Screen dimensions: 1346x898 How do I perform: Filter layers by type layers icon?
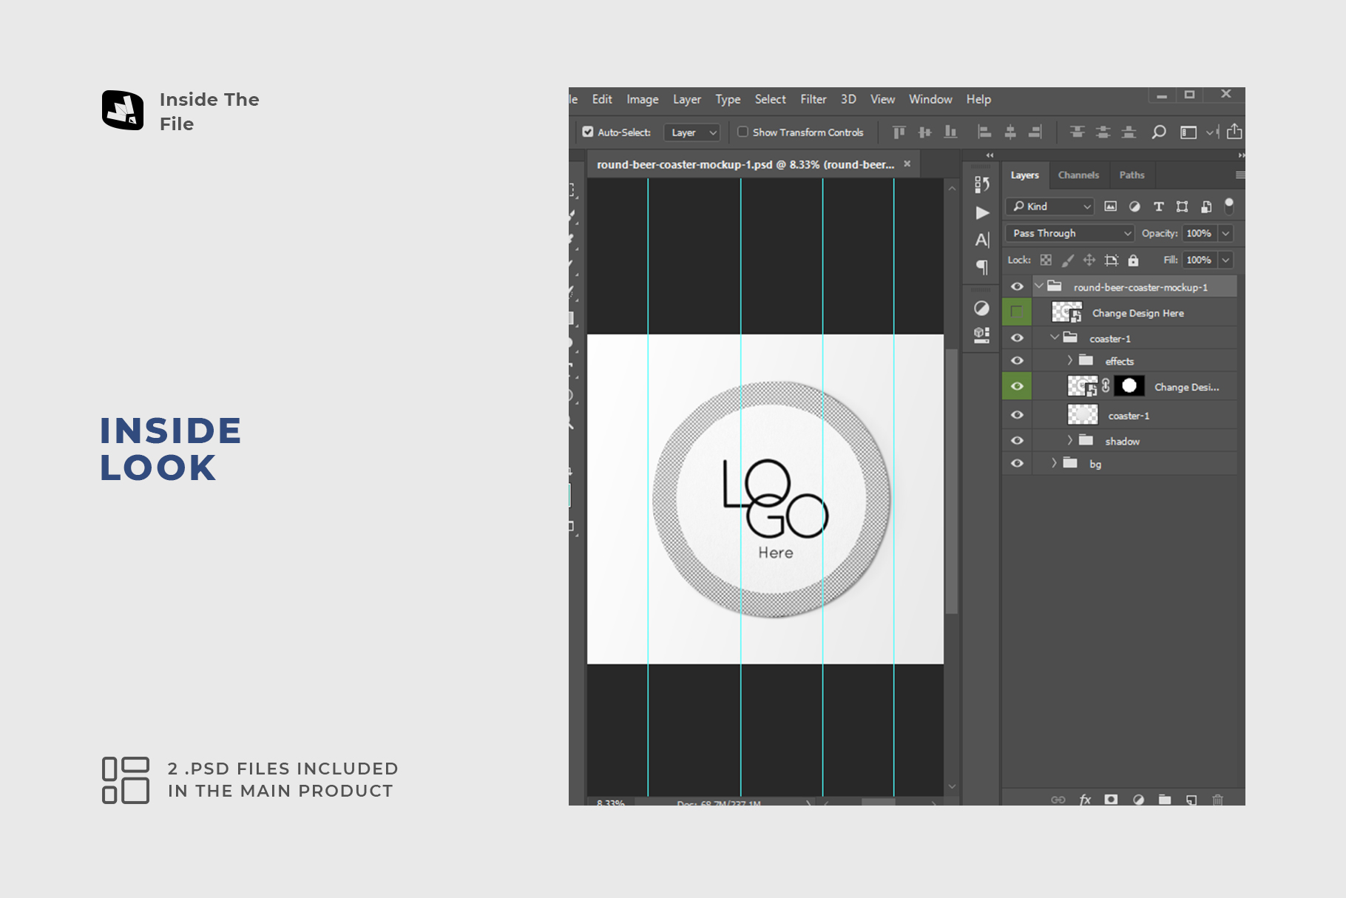click(x=1159, y=207)
